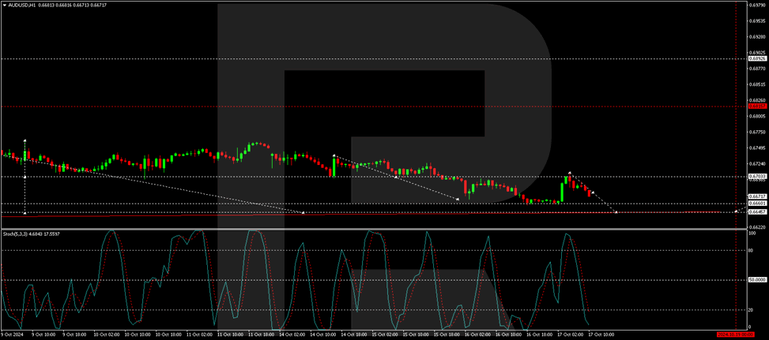Click the stochastic 100 scale label

[752, 233]
